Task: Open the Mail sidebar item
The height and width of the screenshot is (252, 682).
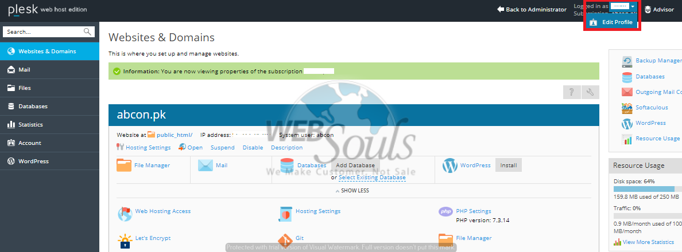Action: [49, 69]
